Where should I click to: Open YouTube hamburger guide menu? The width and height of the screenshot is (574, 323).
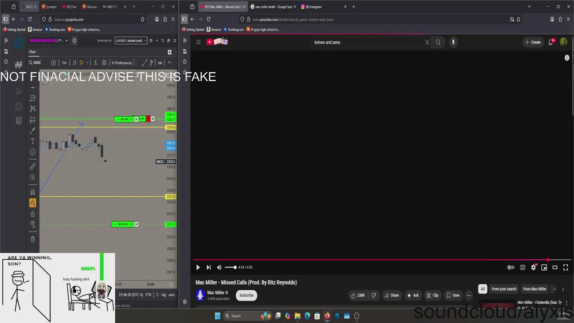point(198,42)
